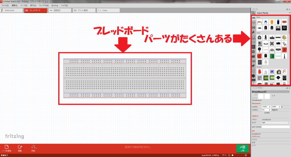Choose the NPN transistor marked N
This screenshot has height=157, width=291.
coord(272,28)
